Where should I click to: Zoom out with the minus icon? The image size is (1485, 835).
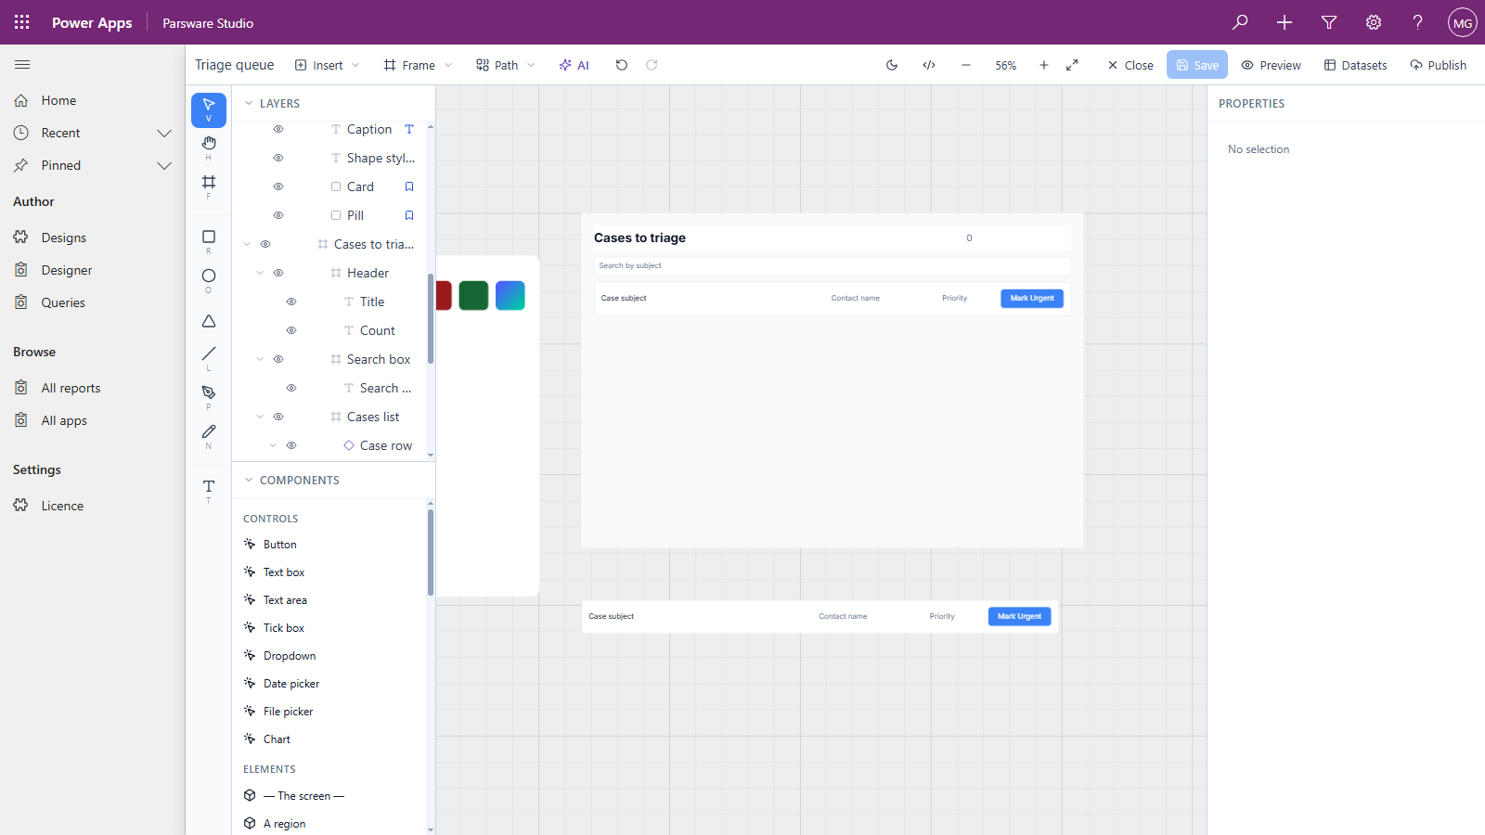pyautogui.click(x=966, y=65)
